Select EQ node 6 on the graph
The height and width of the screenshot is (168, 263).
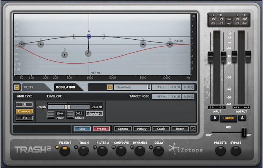170,44
